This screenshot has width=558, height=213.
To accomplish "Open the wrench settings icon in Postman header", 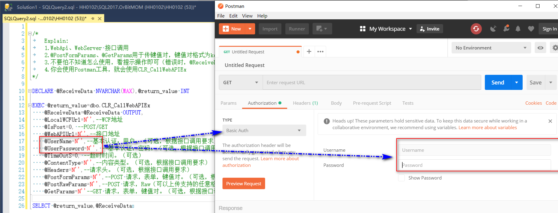I will coord(506,28).
